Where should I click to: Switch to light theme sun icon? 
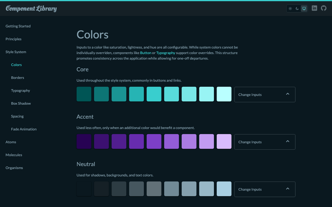[x=290, y=9]
